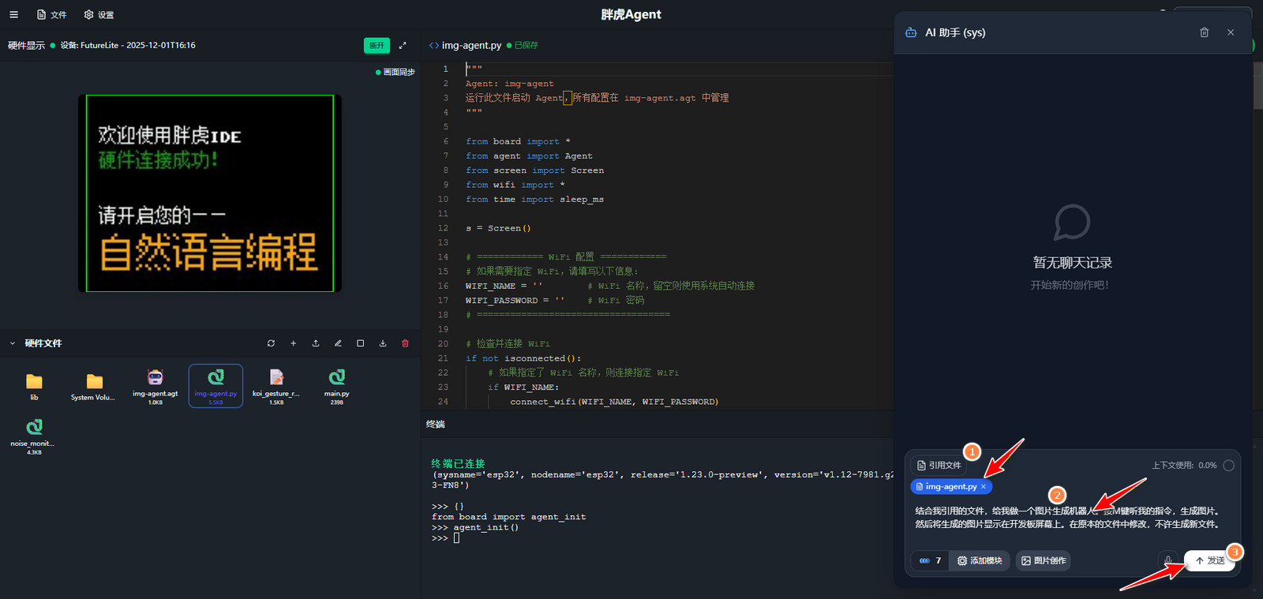
Task: Click the refresh hardware files icon
Action: (x=271, y=343)
